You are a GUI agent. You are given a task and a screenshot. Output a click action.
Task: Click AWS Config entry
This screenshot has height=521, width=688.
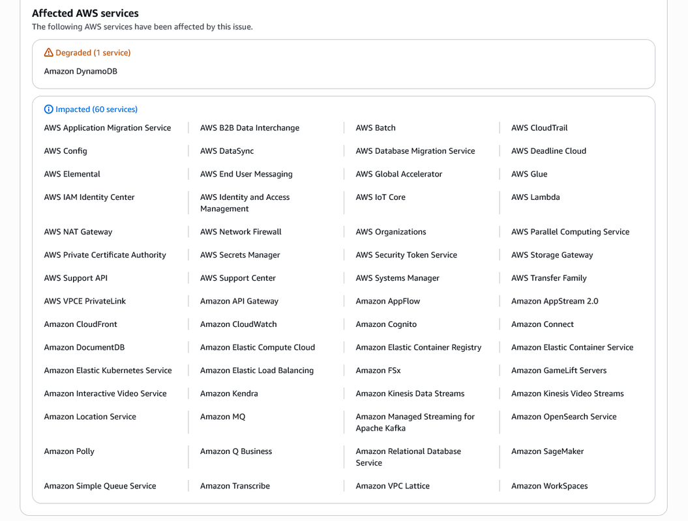click(x=65, y=150)
